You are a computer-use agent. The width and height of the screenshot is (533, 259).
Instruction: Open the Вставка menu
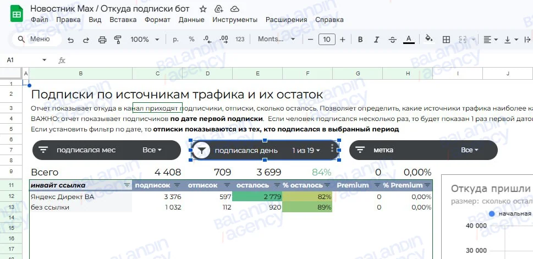click(123, 20)
